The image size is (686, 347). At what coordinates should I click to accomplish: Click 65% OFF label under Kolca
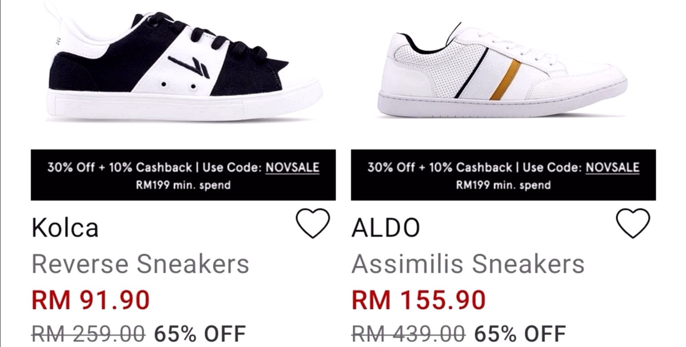click(x=200, y=334)
